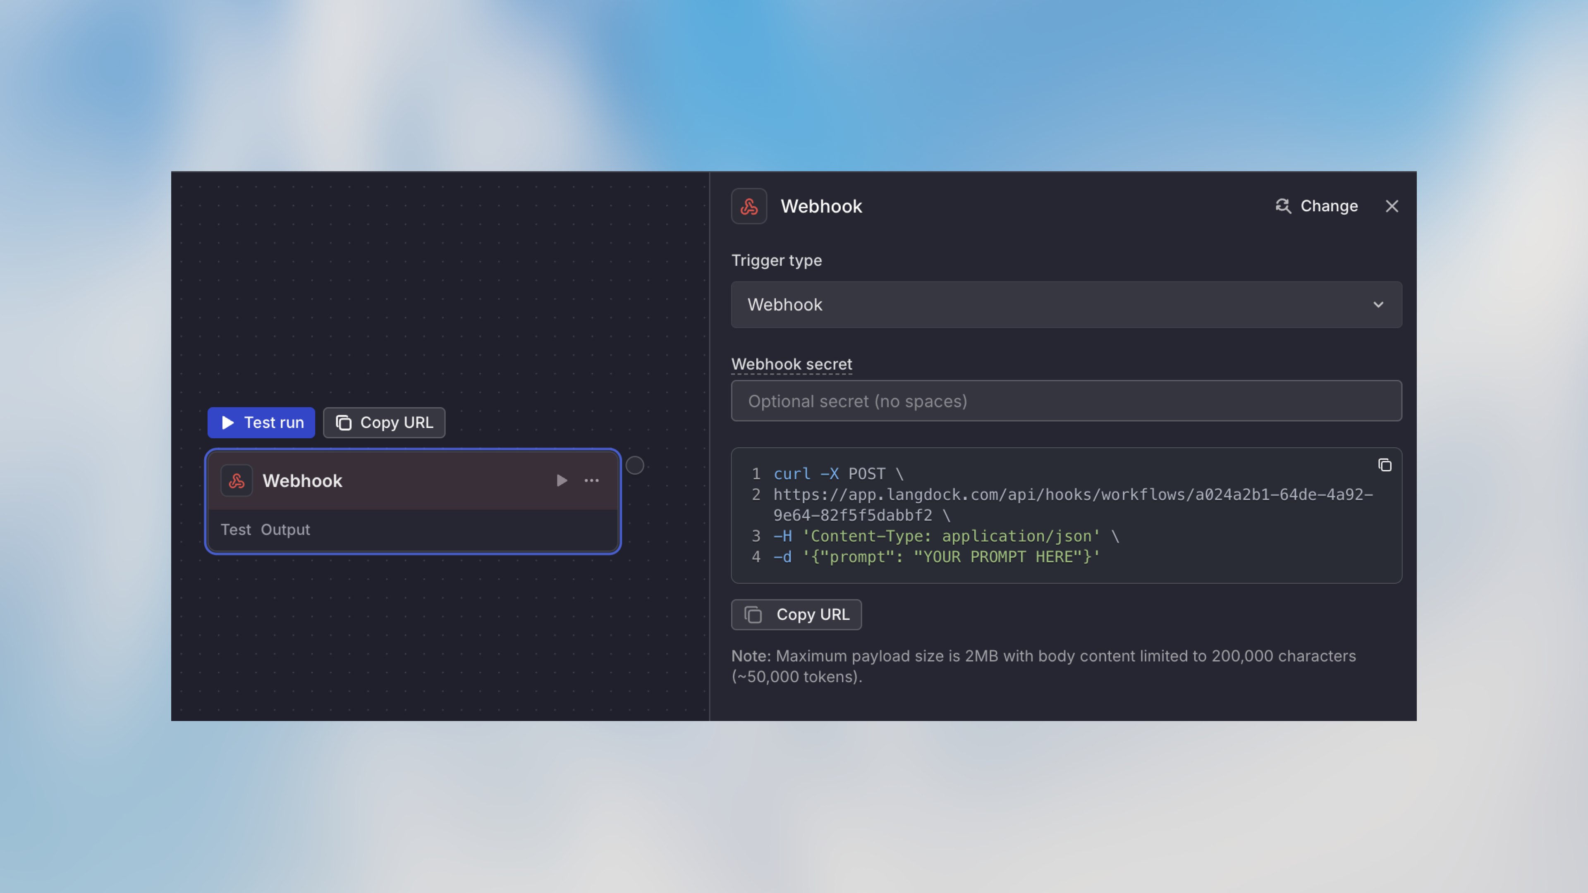Click the copy icon inside the canvas Copy URL button
Viewport: 1588px width, 893px height.
(343, 422)
